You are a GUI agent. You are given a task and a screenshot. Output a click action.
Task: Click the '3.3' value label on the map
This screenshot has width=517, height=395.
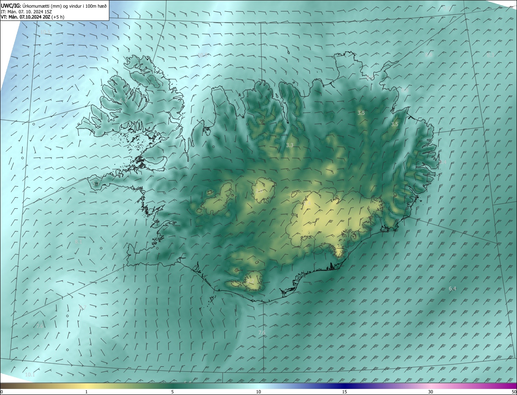pyautogui.click(x=290, y=145)
